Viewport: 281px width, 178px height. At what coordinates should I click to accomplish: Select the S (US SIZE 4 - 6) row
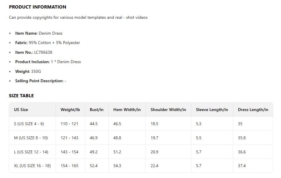[29, 124]
